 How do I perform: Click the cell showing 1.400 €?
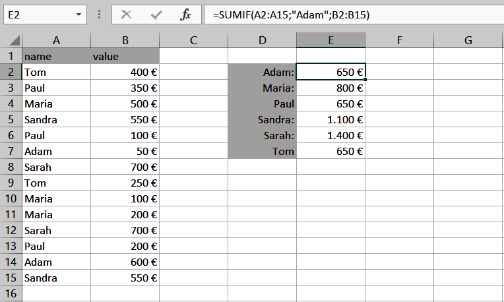(331, 136)
